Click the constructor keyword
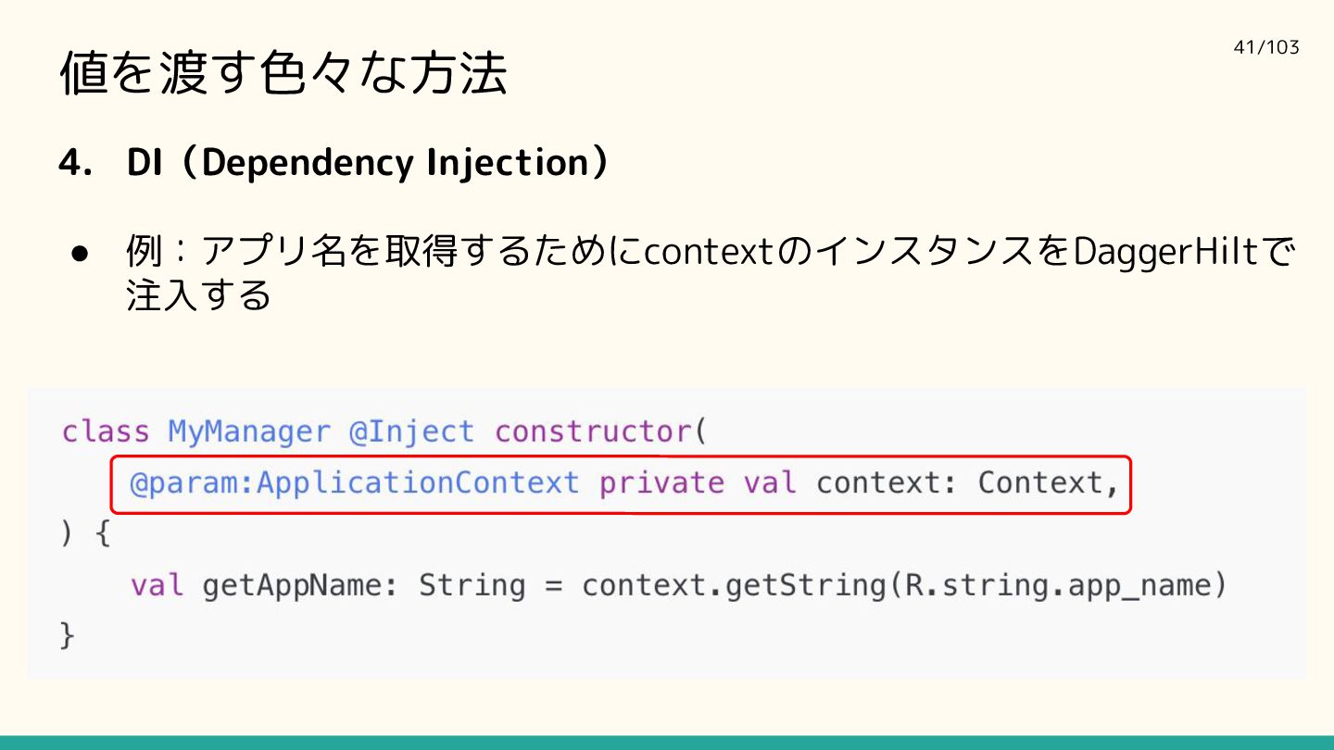1334x750 pixels. point(593,431)
